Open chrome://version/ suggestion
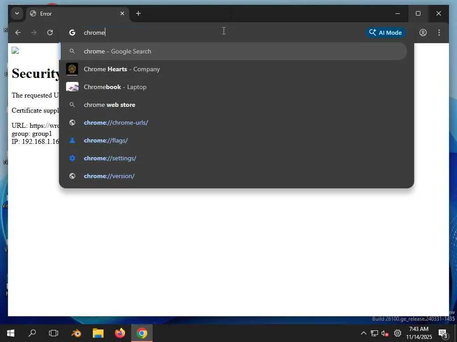The image size is (457, 342). pyautogui.click(x=233, y=176)
